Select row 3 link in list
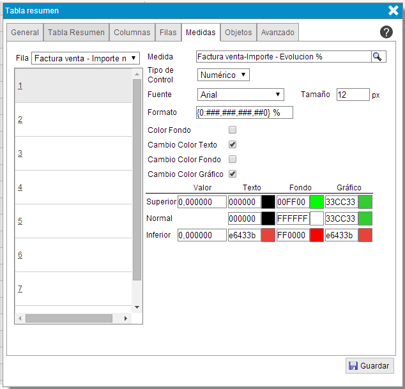Screen dimensions: 405x389 [20, 153]
